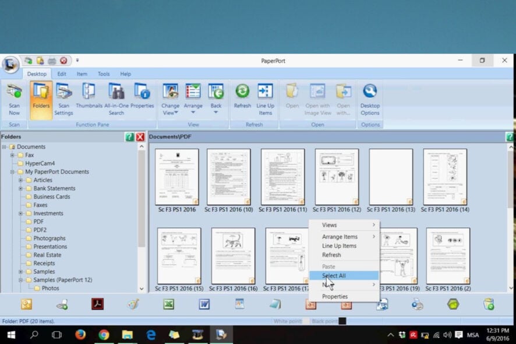Open Firefox from the taskbar
This screenshot has width=516, height=344.
(x=80, y=335)
